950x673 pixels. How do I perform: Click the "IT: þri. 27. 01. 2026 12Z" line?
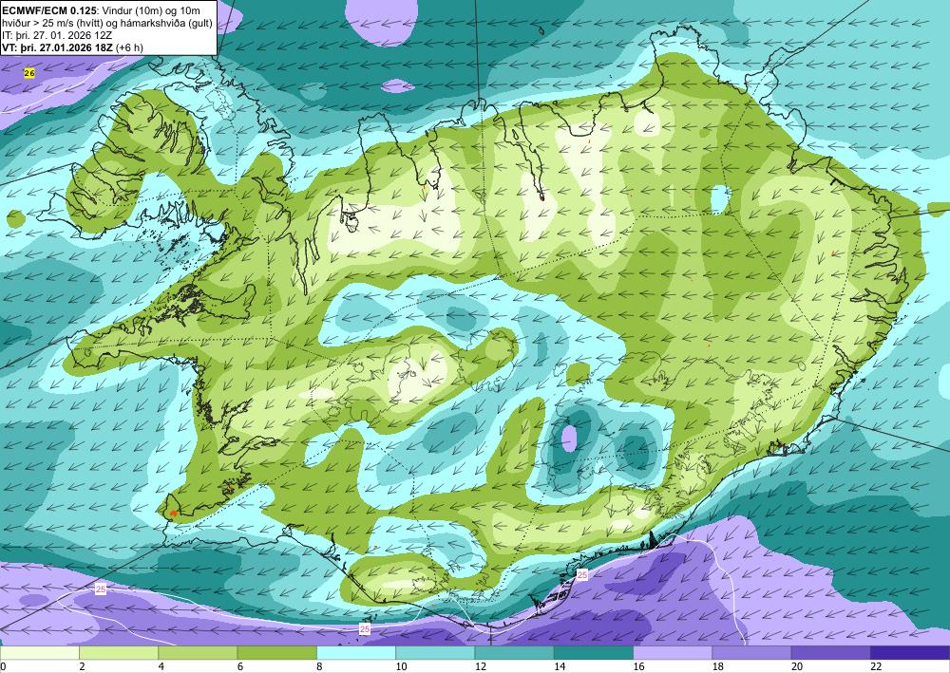point(57,35)
